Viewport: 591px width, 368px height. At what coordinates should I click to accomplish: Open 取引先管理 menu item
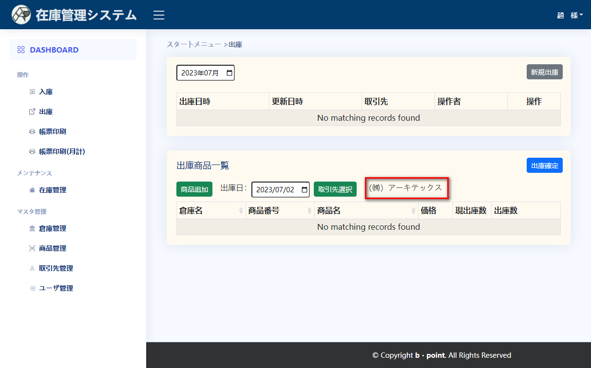(x=56, y=268)
